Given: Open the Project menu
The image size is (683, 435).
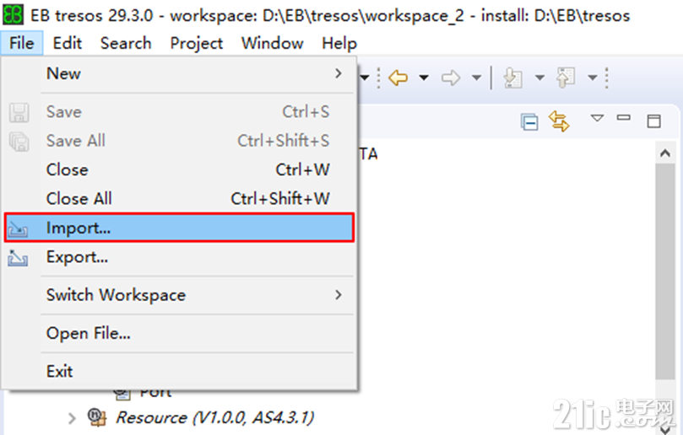Looking at the screenshot, I should click(196, 43).
